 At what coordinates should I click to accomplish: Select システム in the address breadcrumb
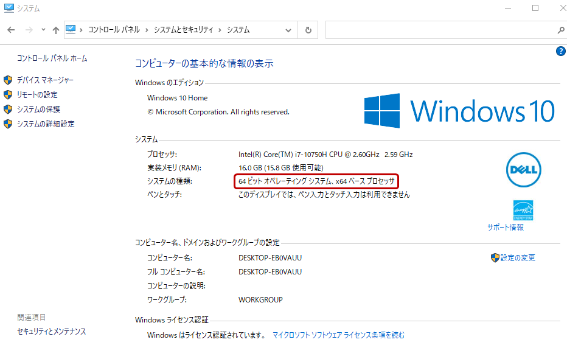238,30
